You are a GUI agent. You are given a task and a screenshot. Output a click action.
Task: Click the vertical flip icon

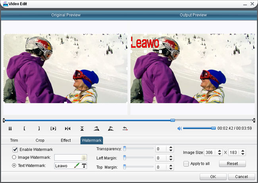[82, 128]
